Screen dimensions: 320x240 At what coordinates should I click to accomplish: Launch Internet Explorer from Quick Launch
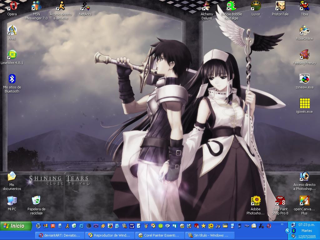pos(82,226)
